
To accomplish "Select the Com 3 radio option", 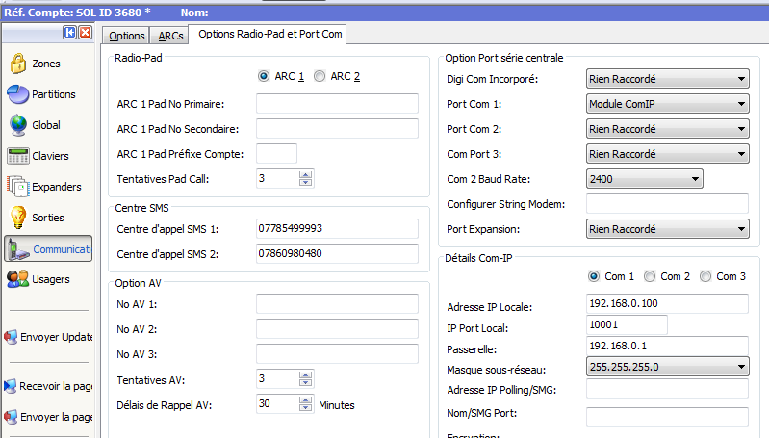I will (x=705, y=276).
